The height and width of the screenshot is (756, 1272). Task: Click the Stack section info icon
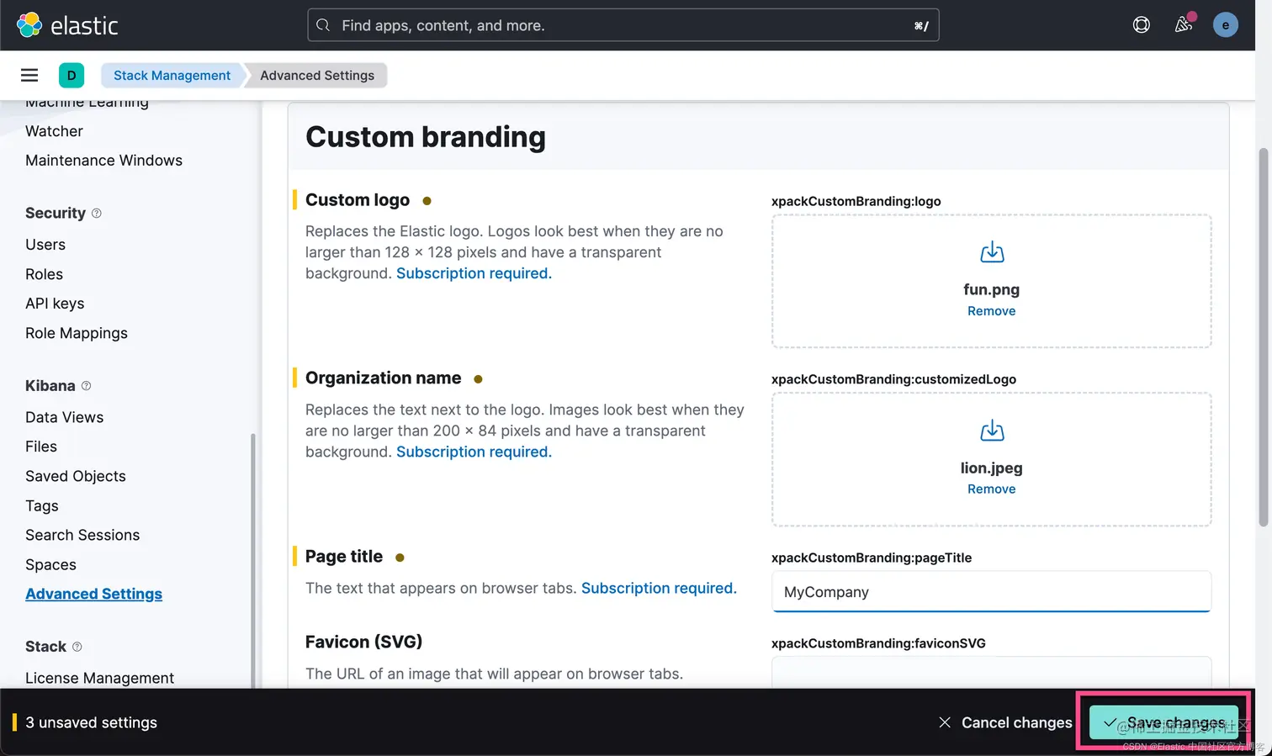click(77, 647)
